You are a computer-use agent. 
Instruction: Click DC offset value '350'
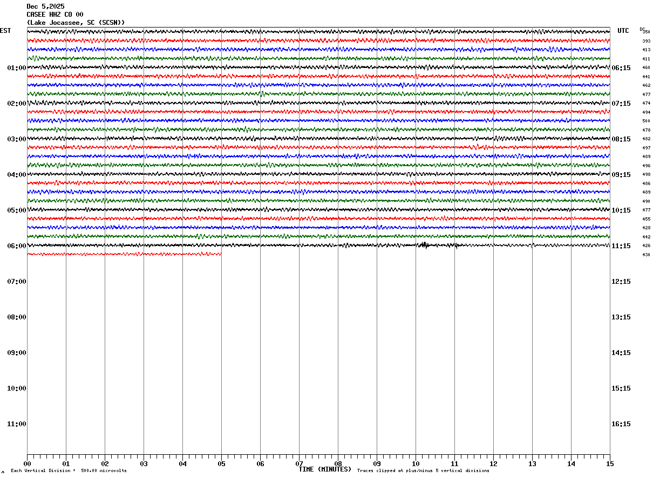[646, 32]
